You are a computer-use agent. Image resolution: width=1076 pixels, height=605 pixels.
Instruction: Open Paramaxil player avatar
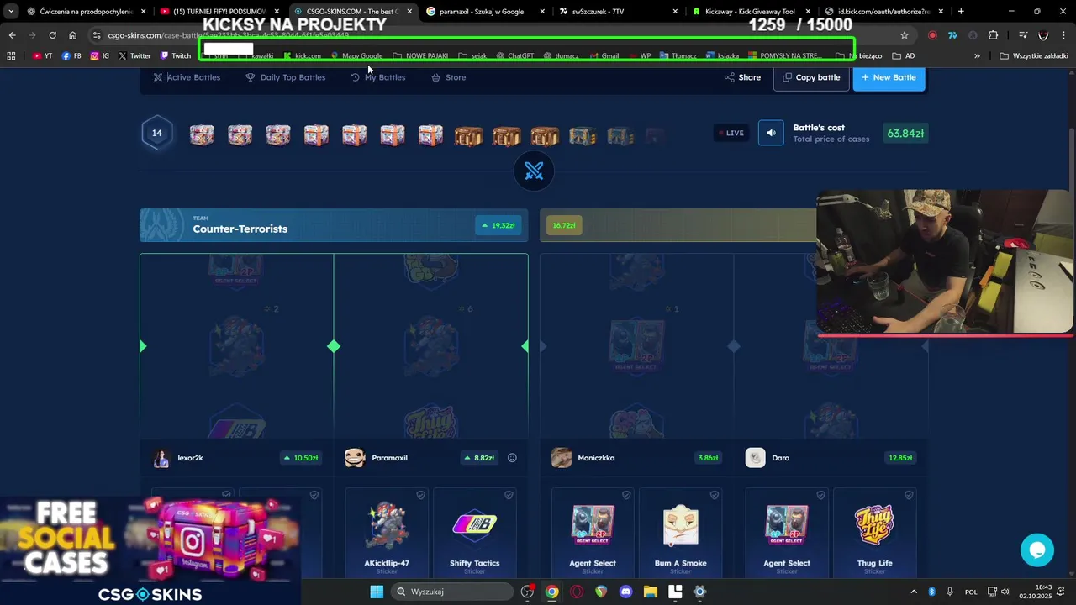click(x=355, y=458)
